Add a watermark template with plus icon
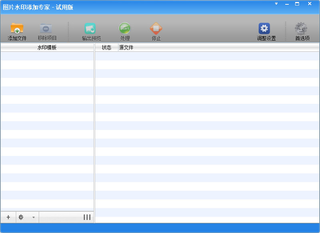The height and width of the screenshot is (233, 320). pos(8,217)
